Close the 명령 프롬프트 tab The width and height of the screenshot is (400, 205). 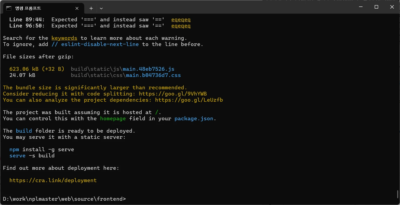click(77, 8)
